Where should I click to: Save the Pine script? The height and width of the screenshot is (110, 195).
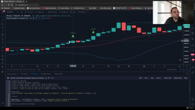(x=152, y=78)
